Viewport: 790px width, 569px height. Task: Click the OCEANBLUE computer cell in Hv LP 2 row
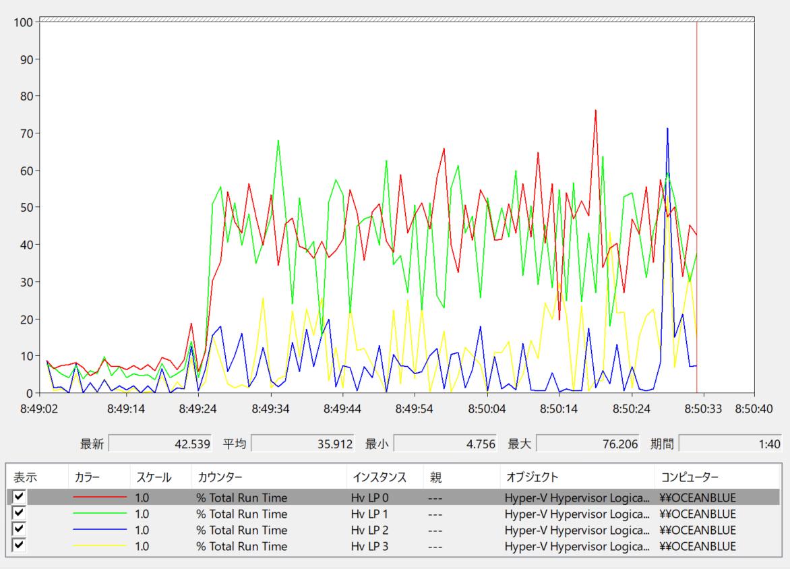click(698, 530)
